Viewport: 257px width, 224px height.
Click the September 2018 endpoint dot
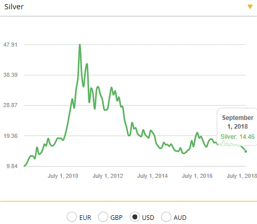(246, 151)
